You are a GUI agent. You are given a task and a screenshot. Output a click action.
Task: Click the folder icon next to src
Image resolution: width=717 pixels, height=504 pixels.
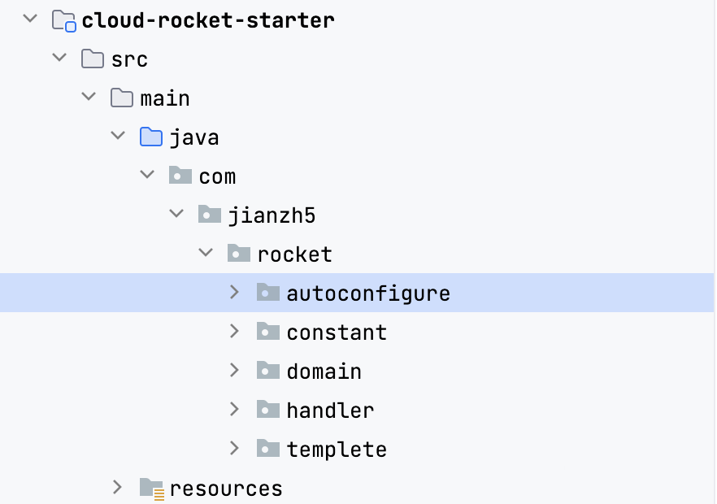tap(93, 59)
